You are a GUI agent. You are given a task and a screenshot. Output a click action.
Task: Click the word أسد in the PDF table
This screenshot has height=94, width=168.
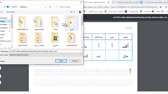pyautogui.click(x=99, y=56)
